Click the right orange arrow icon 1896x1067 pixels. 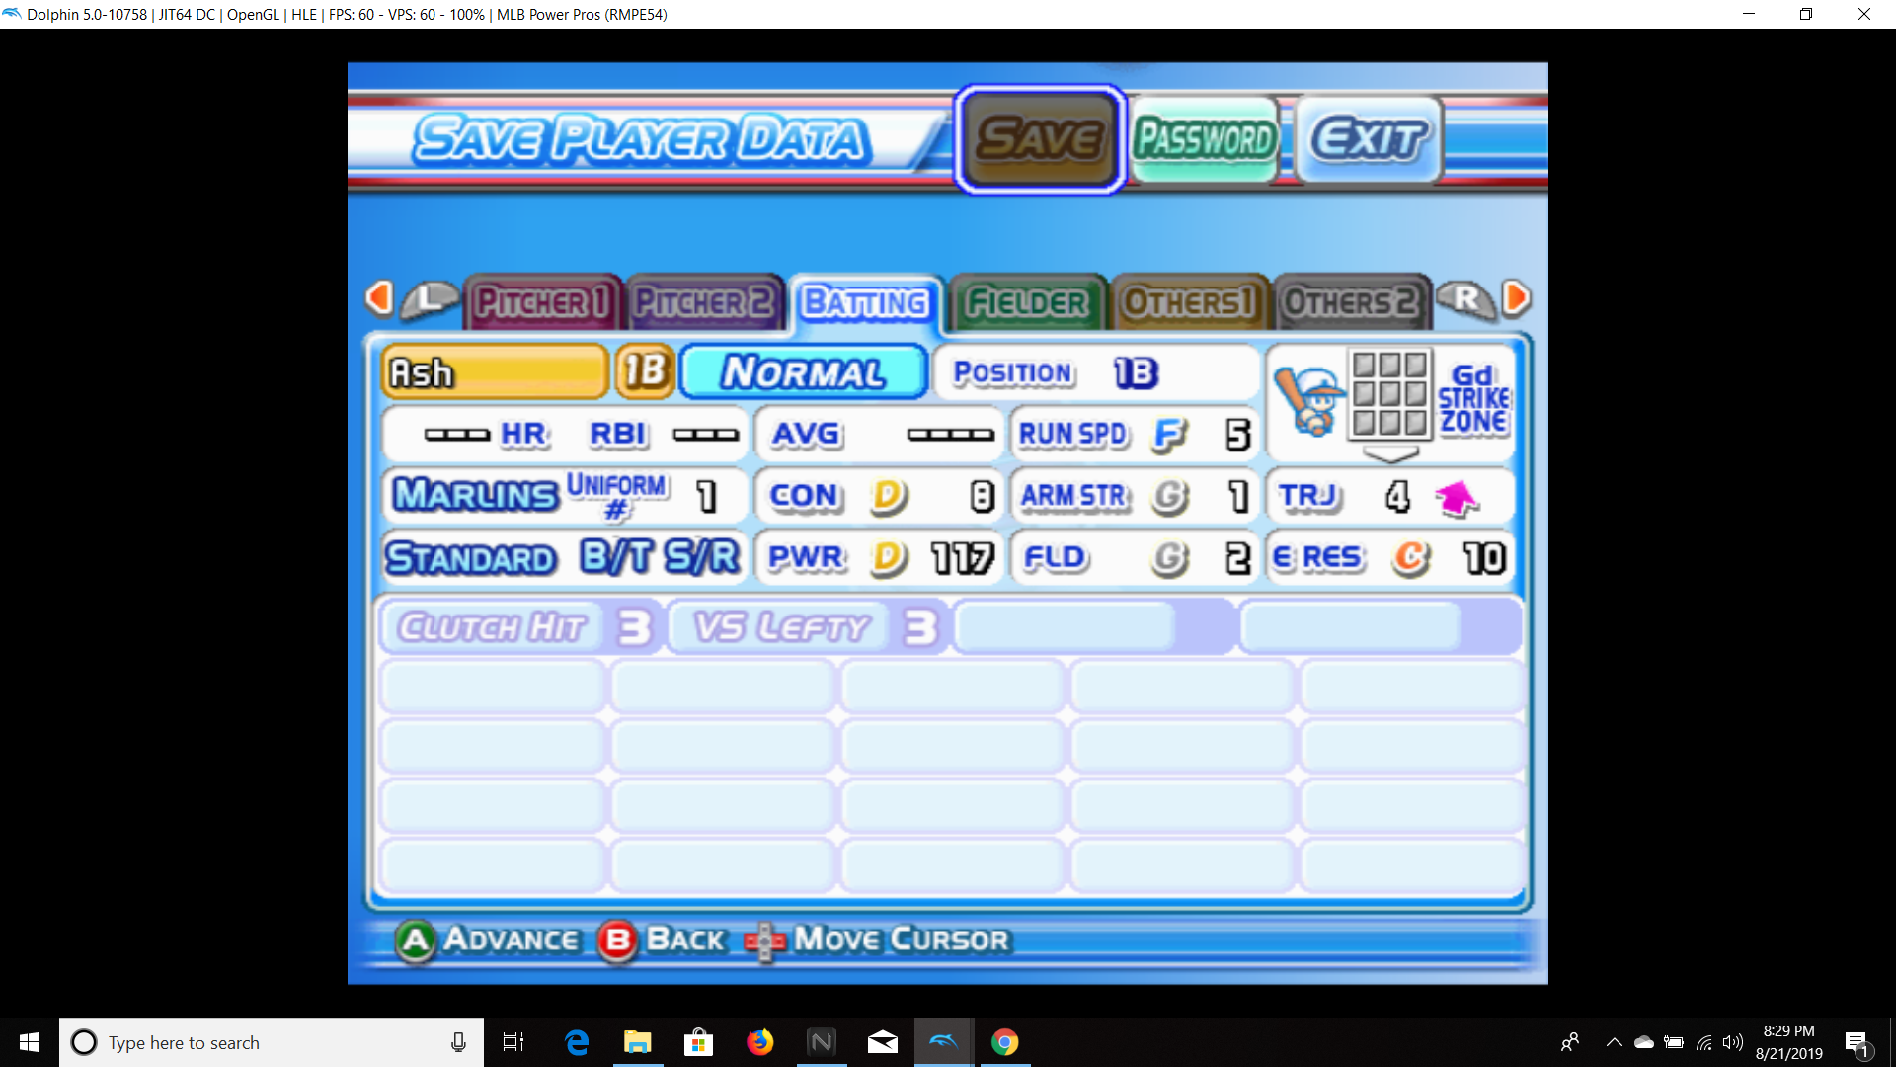click(1516, 297)
